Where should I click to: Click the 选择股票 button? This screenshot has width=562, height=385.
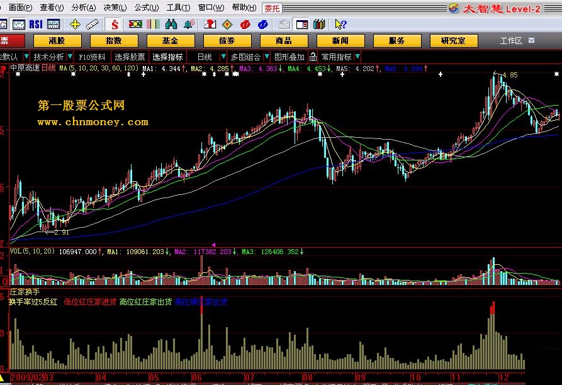pos(130,57)
